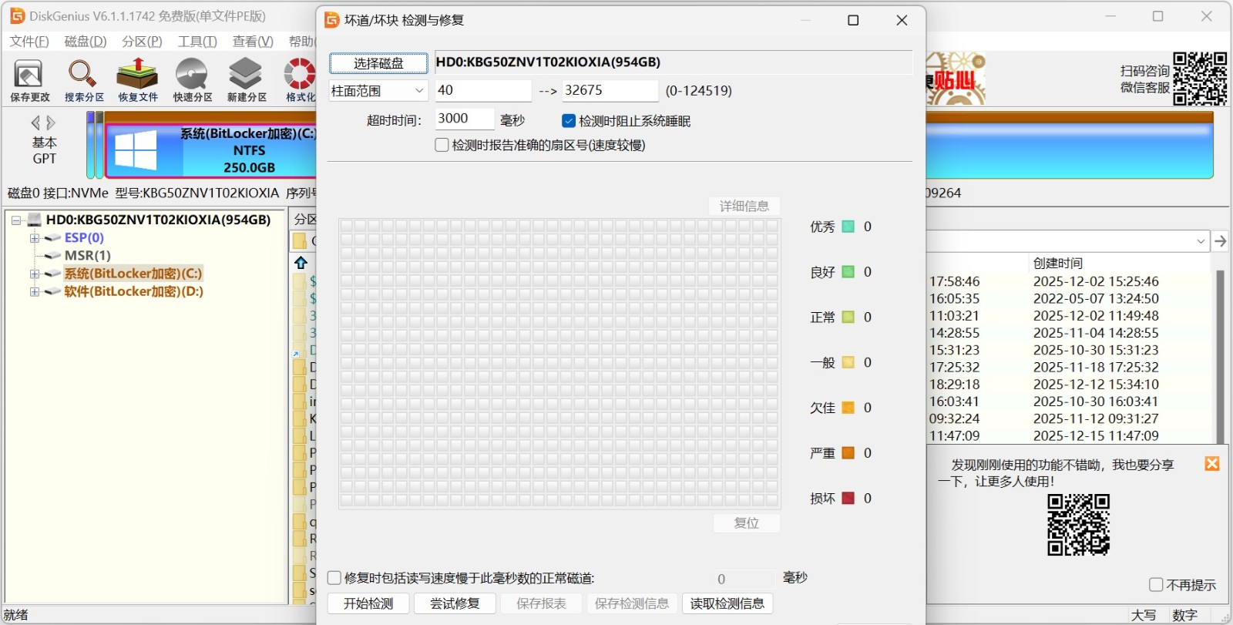Expand the 软件(BitLocker加密)(D:) tree node
Image resolution: width=1233 pixels, height=625 pixels.
click(35, 292)
